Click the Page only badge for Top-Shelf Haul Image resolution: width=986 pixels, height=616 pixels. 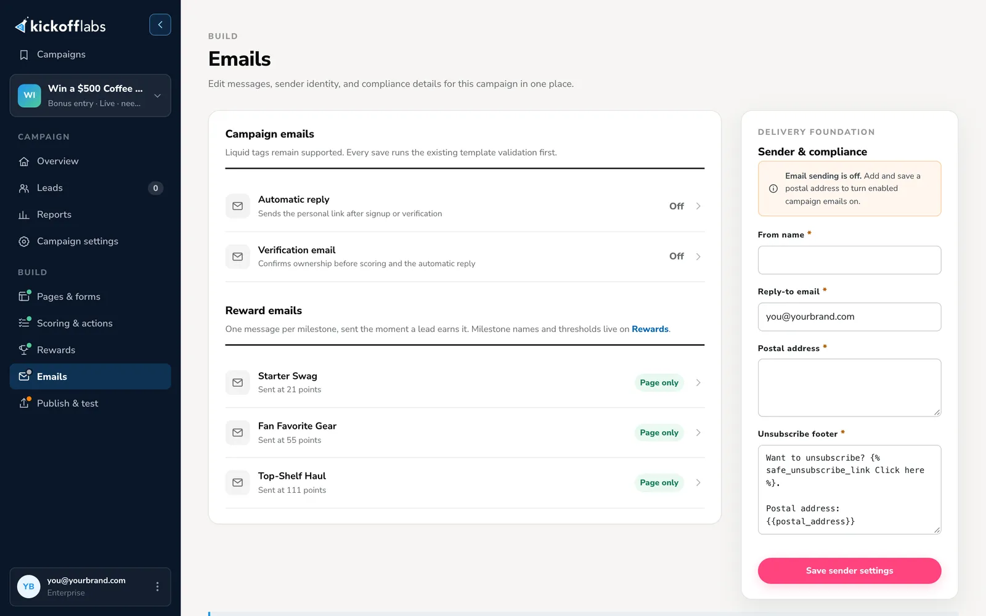659,482
